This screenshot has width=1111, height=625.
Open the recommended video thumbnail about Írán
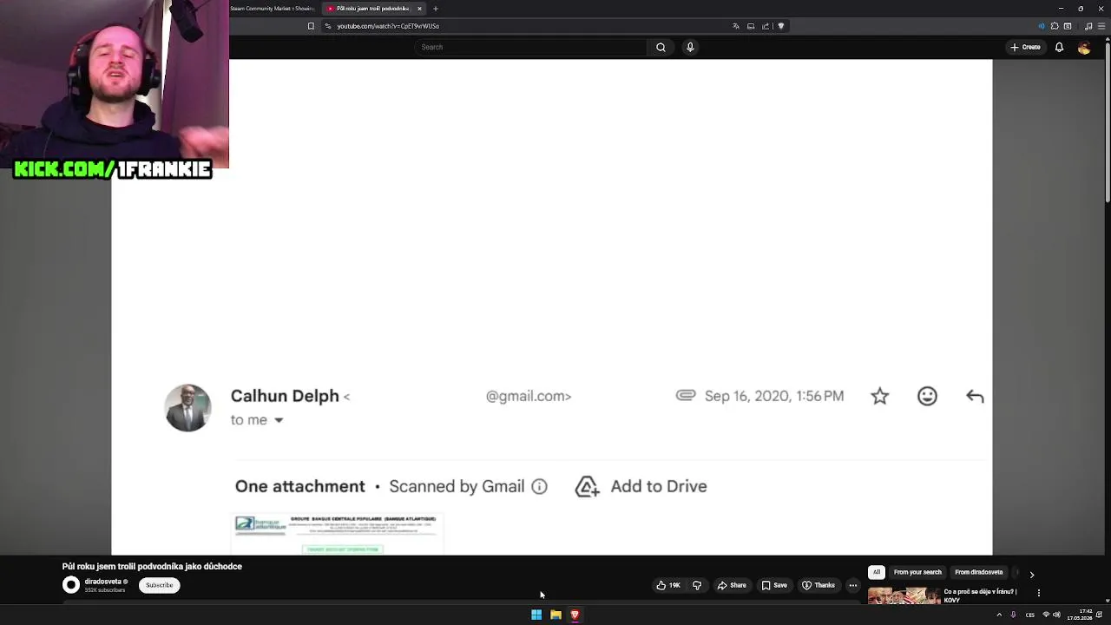tap(904, 595)
